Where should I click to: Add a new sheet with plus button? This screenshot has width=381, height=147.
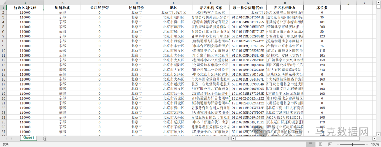[x=45, y=139]
